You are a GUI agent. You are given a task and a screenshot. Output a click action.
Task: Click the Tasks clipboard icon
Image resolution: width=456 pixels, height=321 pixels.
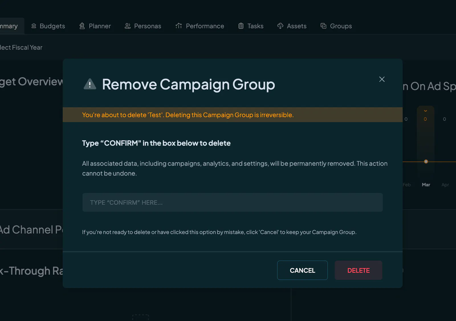[241, 26]
